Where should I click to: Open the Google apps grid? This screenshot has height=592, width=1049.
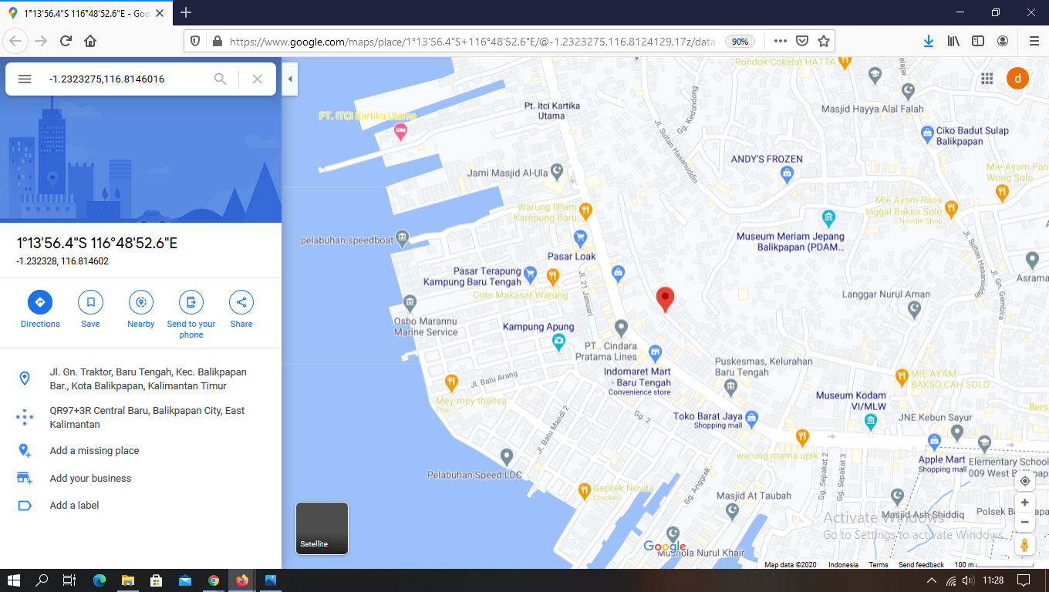[987, 79]
